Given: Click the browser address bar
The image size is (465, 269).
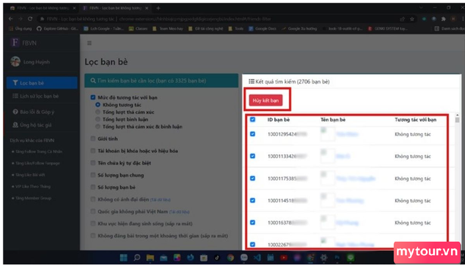Looking at the screenshot, I should tap(219, 19).
